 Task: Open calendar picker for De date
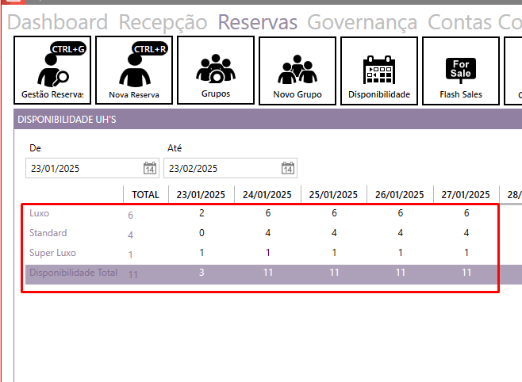[x=149, y=168]
